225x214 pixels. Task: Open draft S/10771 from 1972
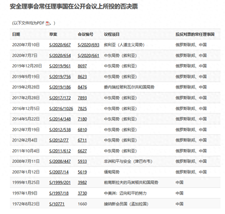pyautogui.click(x=57, y=204)
